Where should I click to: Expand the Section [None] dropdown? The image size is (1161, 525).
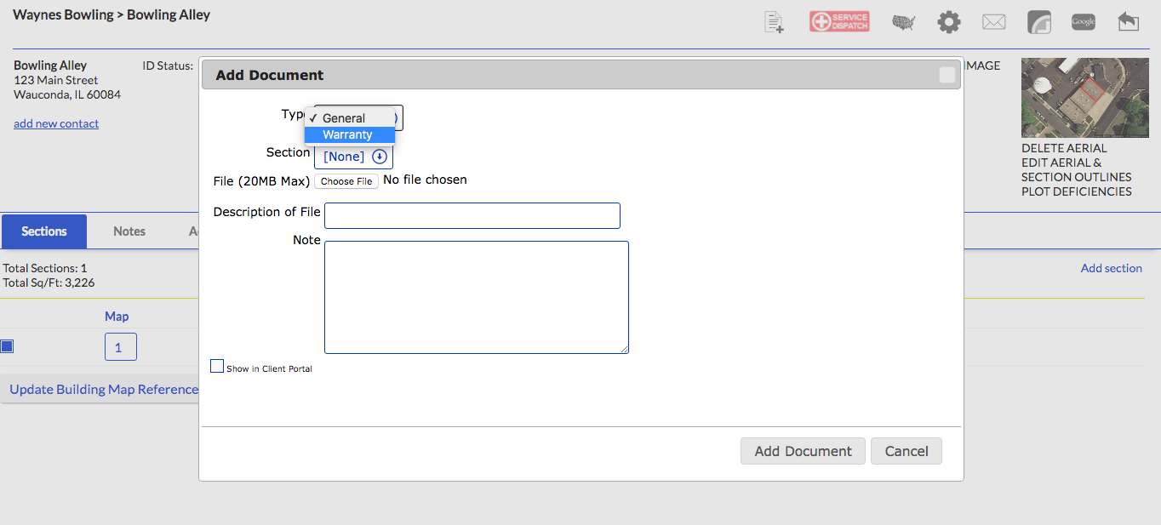point(353,157)
